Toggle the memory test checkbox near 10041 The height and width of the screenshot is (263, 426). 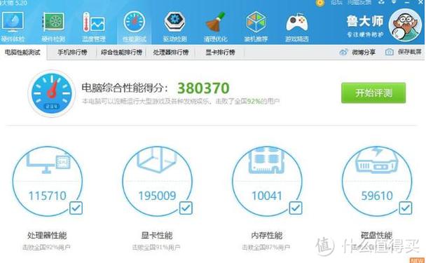click(x=296, y=208)
